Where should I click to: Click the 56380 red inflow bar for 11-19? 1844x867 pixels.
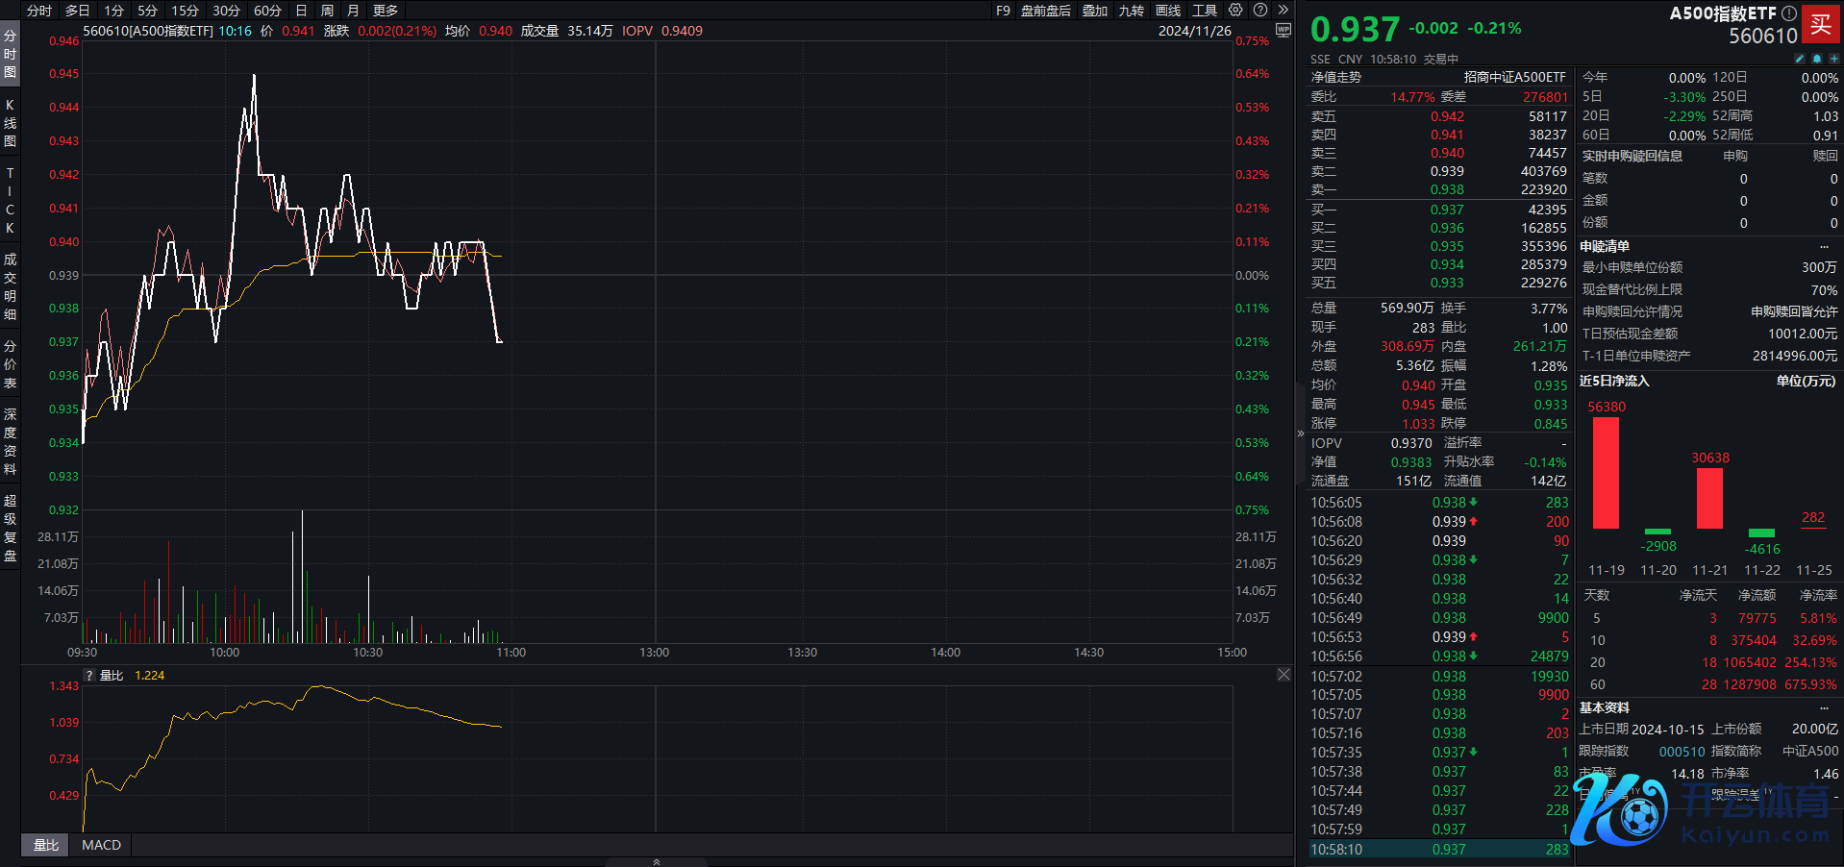point(1606,472)
